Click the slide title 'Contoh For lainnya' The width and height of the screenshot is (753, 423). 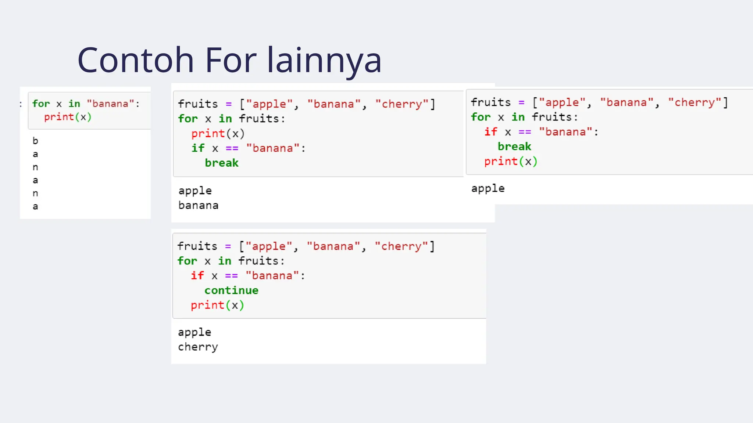[229, 61]
